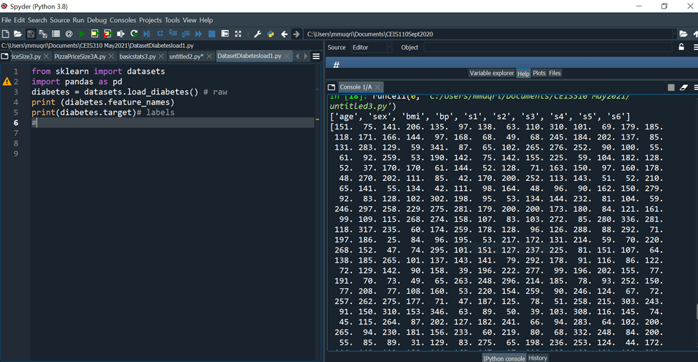Switch to the basicstats3.py tab
The image size is (698, 362).
point(137,56)
